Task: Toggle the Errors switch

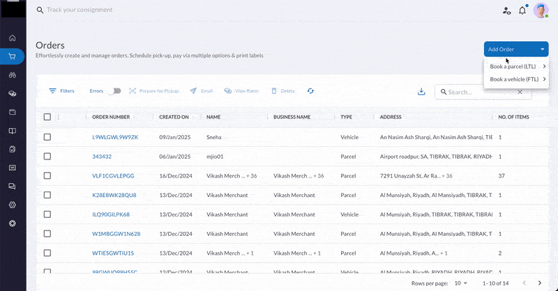Action: tap(114, 91)
